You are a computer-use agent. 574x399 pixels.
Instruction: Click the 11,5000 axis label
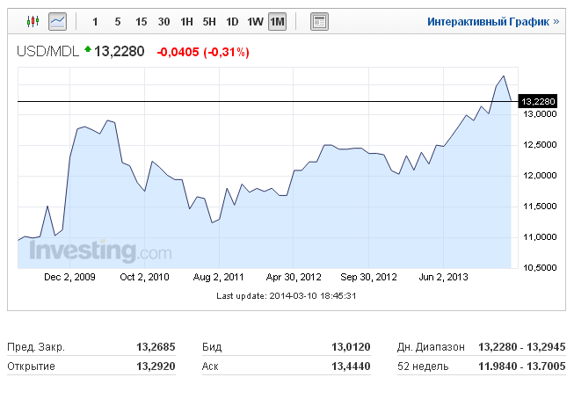540,207
